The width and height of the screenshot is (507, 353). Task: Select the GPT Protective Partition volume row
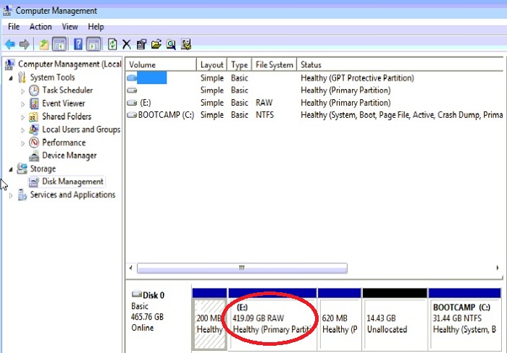(314, 78)
